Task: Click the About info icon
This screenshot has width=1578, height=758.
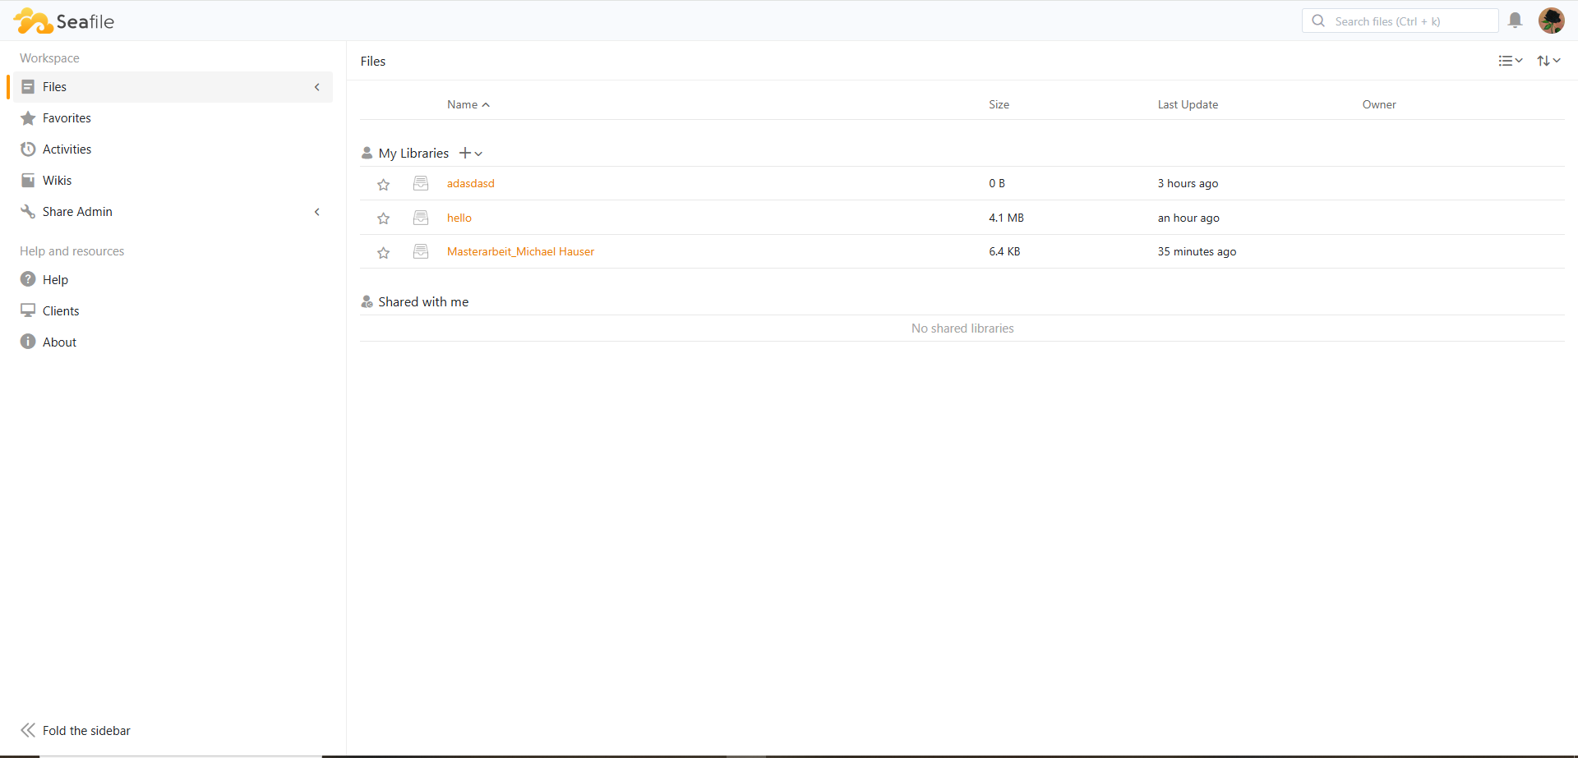Action: [x=28, y=342]
